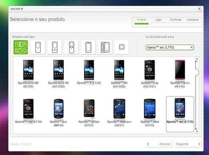Viewport: 209px width, 155px height.
Task: Choose the Xperia S (LT26) phone
Action: tap(89, 72)
